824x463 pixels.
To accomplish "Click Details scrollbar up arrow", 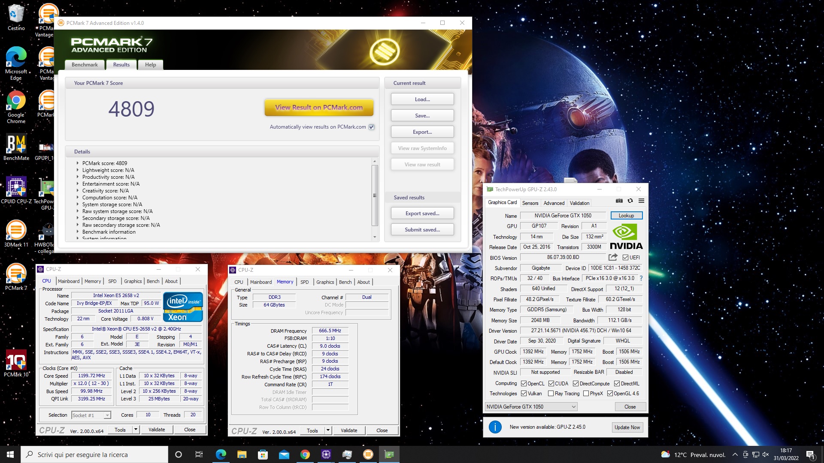I will point(375,162).
